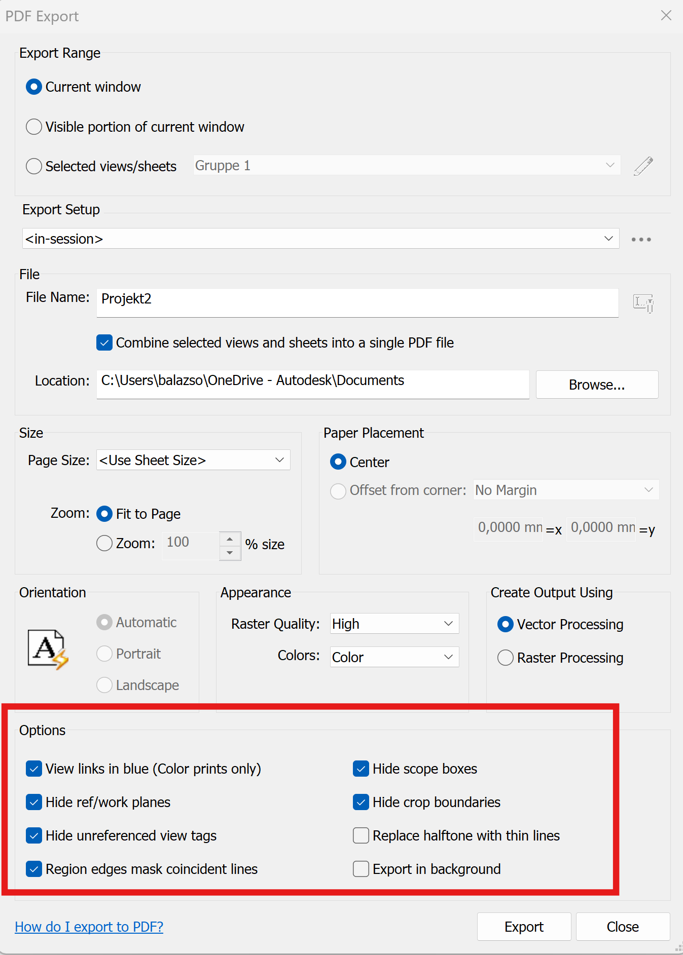Image resolution: width=683 pixels, height=955 pixels.
Task: Expand the Page Size dropdown
Action: [193, 460]
